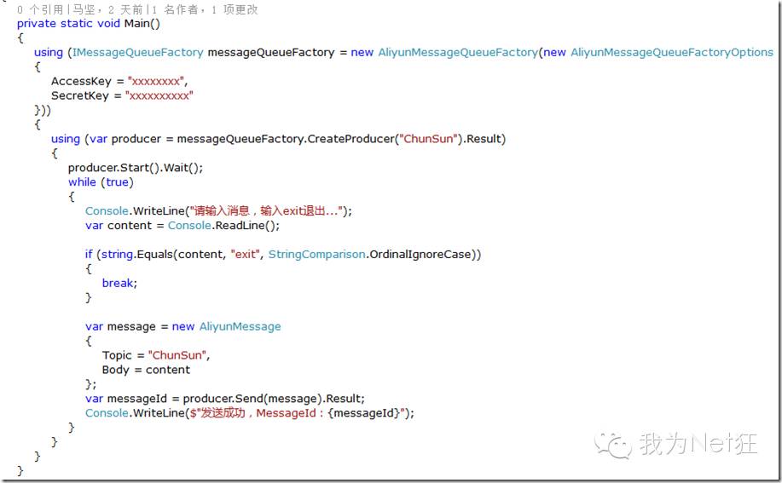Viewport: 782px width, 483px height.
Task: Click the var content declaration
Action: click(119, 226)
